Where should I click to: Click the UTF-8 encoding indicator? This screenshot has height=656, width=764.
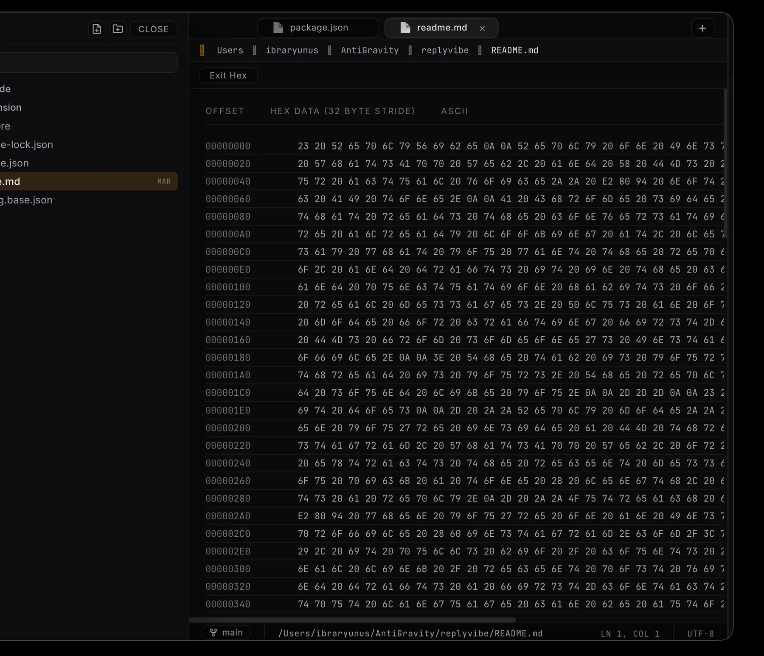700,633
